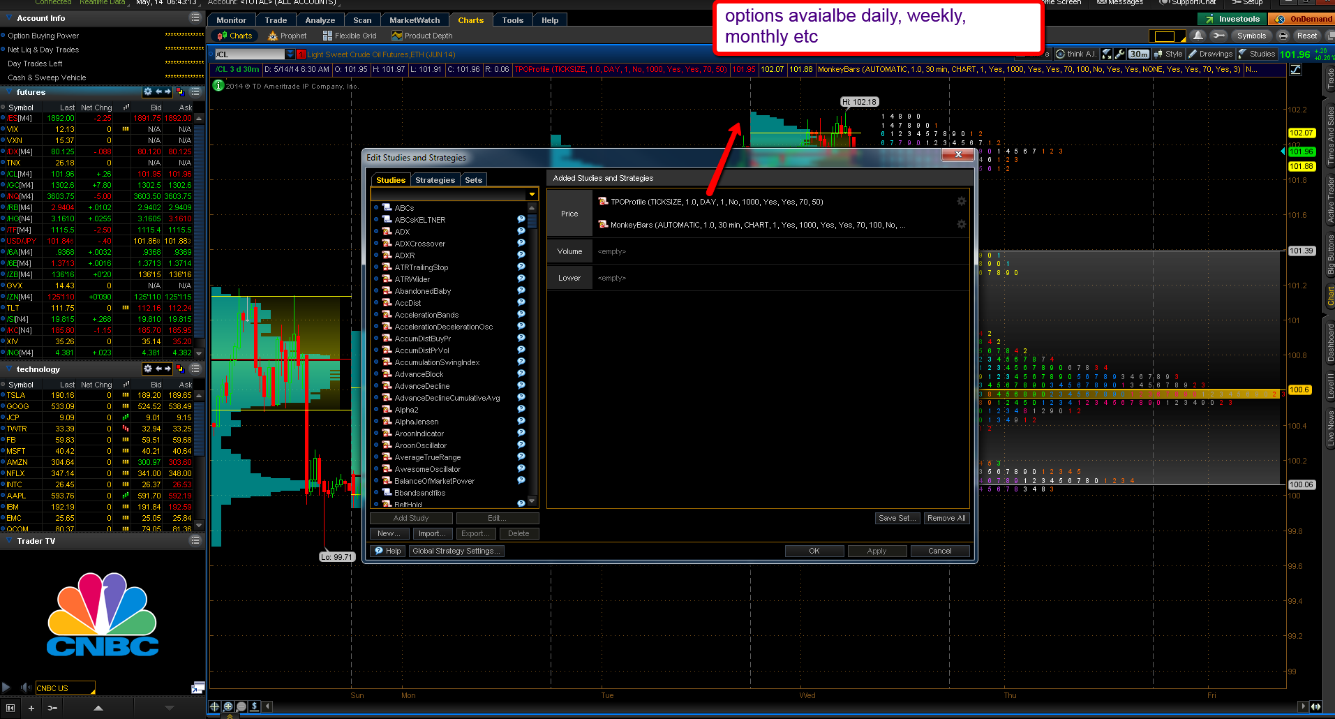This screenshot has height=719, width=1335.
Task: Toggle the 30m timeframe button
Action: tap(1138, 54)
